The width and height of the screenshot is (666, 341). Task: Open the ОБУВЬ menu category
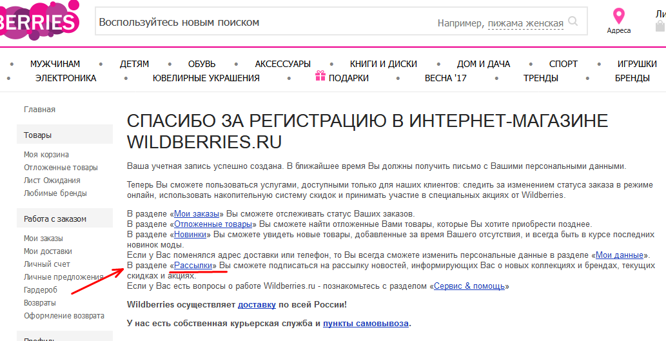(x=202, y=64)
